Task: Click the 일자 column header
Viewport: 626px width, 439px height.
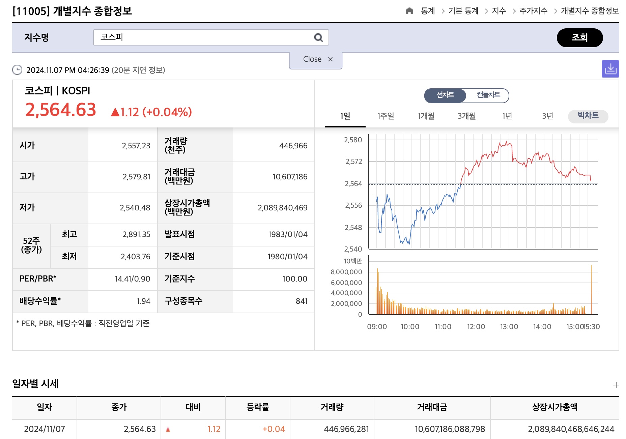Action: pos(45,407)
